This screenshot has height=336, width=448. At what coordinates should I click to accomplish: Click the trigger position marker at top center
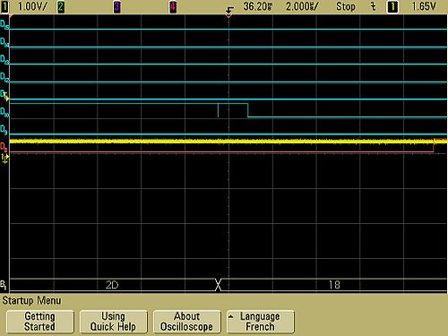pos(229,13)
